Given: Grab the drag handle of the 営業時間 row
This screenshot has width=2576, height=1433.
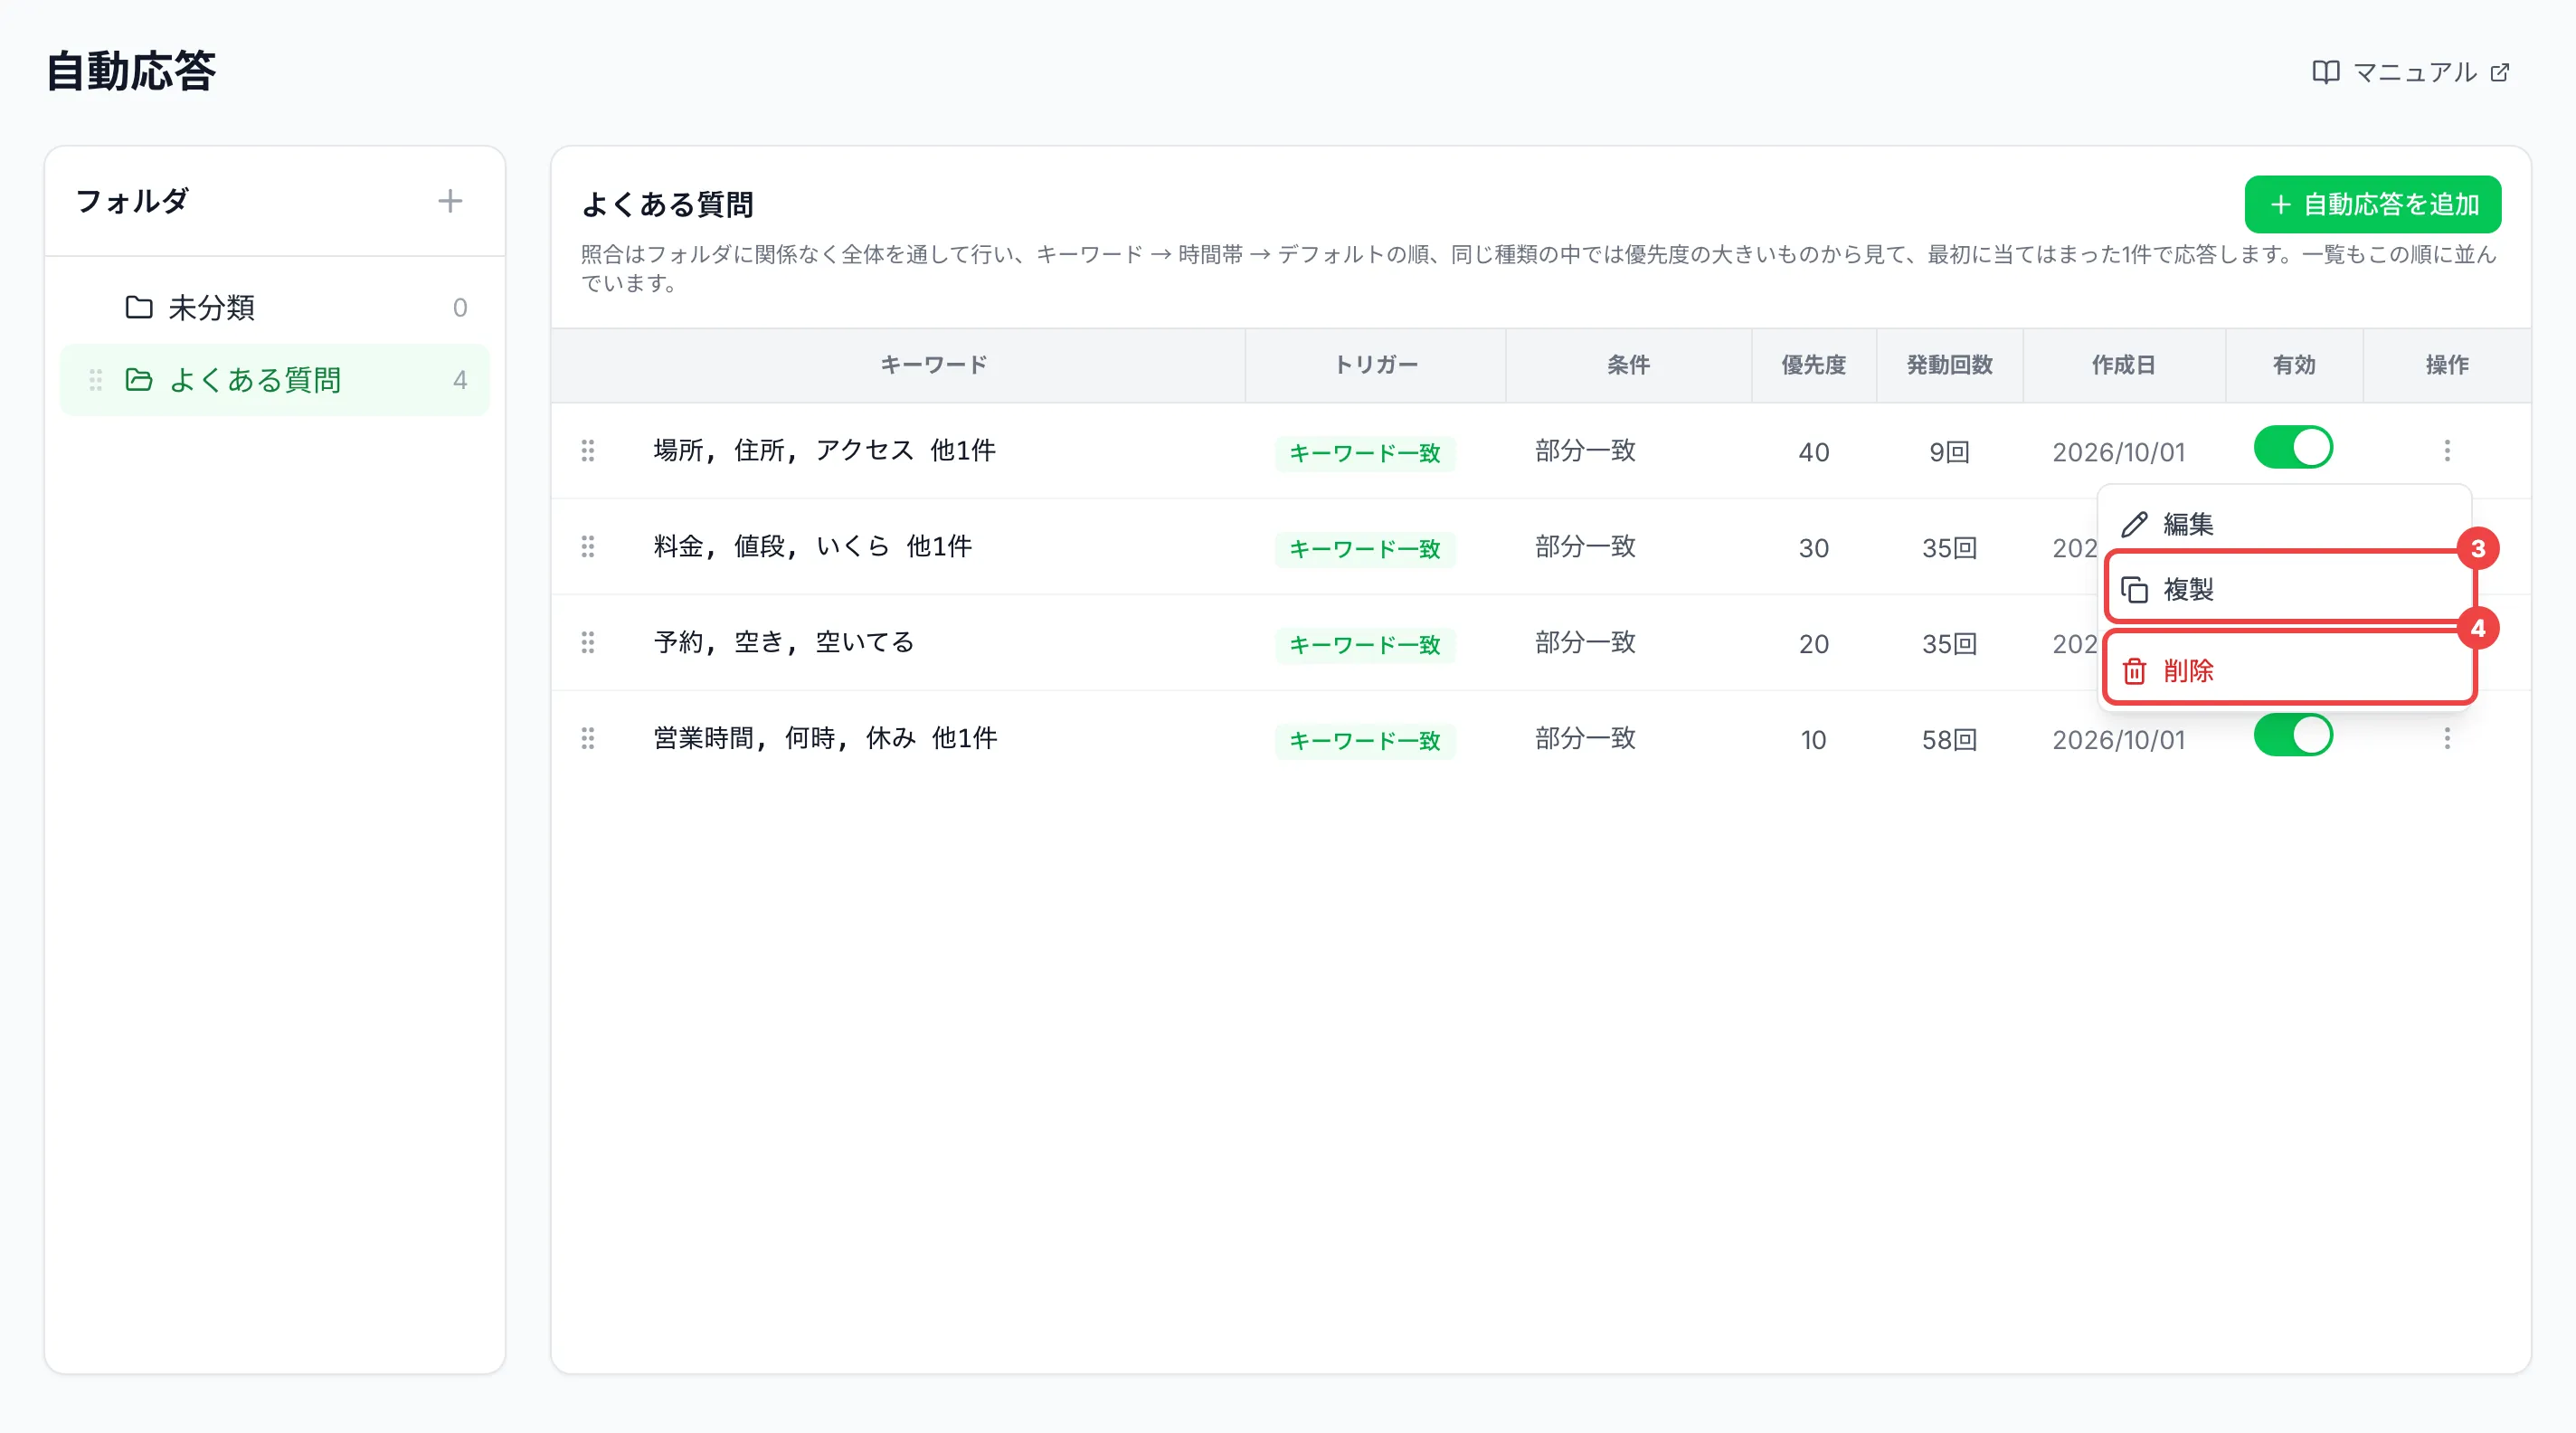Looking at the screenshot, I should click(x=588, y=739).
